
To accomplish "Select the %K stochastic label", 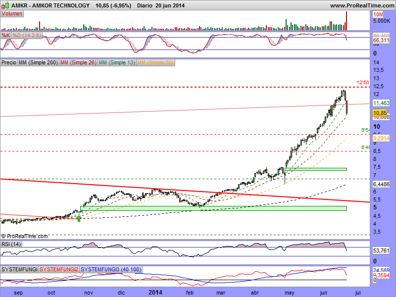I will [x=5, y=35].
